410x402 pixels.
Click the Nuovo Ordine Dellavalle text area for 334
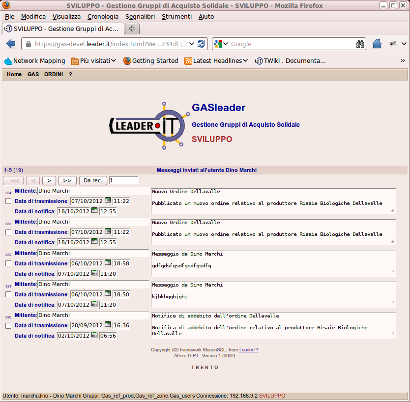tap(273, 201)
